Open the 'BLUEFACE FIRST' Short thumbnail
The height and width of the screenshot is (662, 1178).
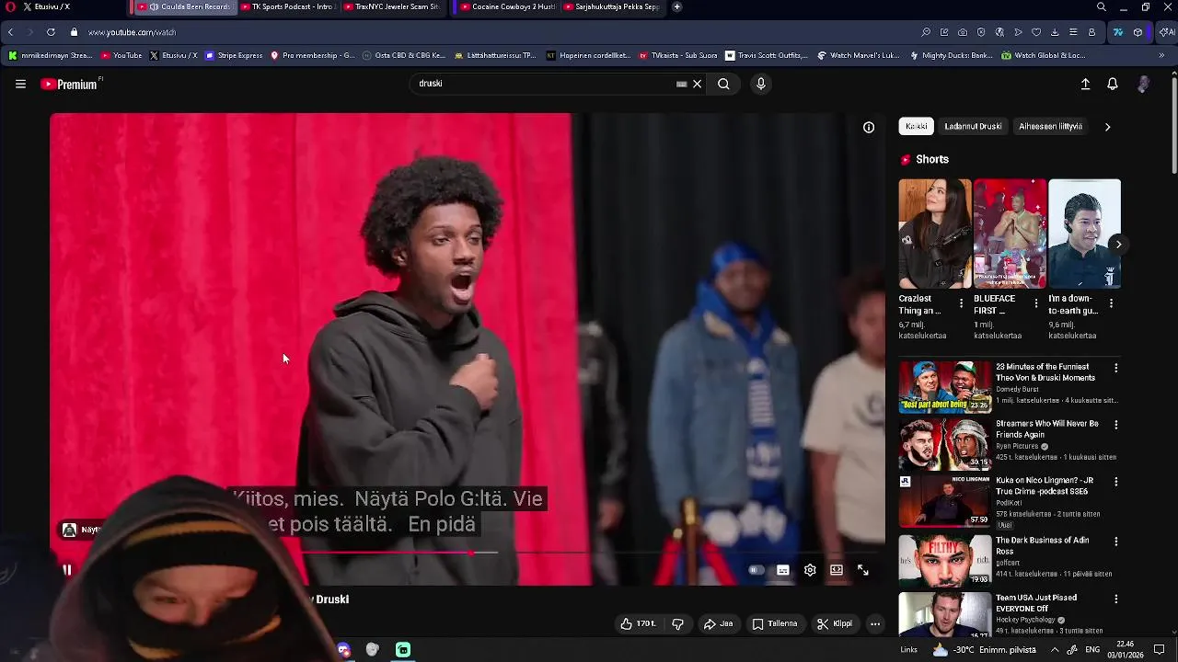coord(1010,234)
